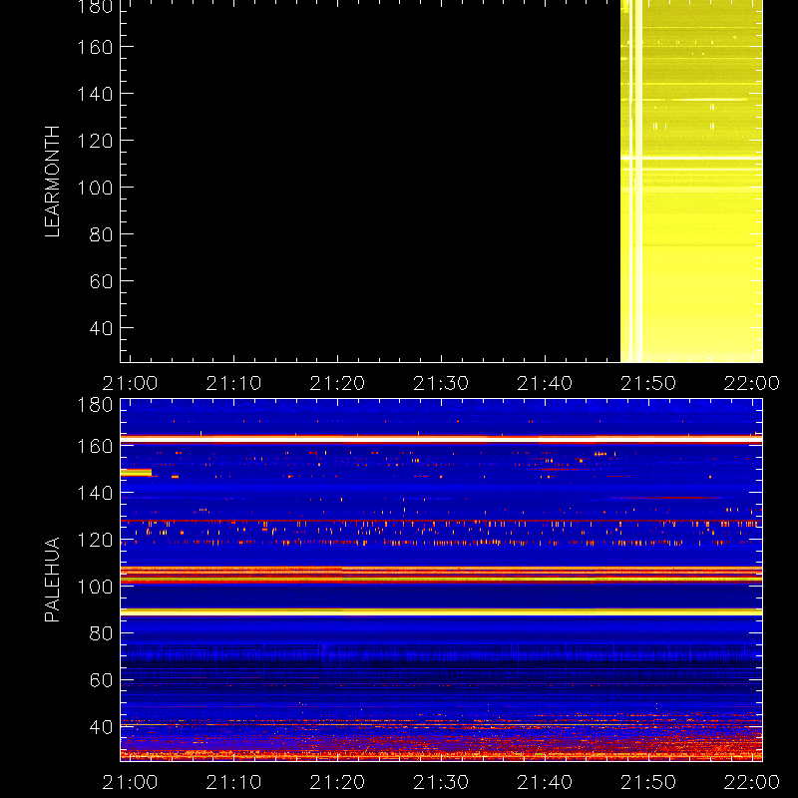Image resolution: width=798 pixels, height=798 pixels.
Task: Choose the 22:00 time label under Palehua plot
Action: (x=752, y=782)
